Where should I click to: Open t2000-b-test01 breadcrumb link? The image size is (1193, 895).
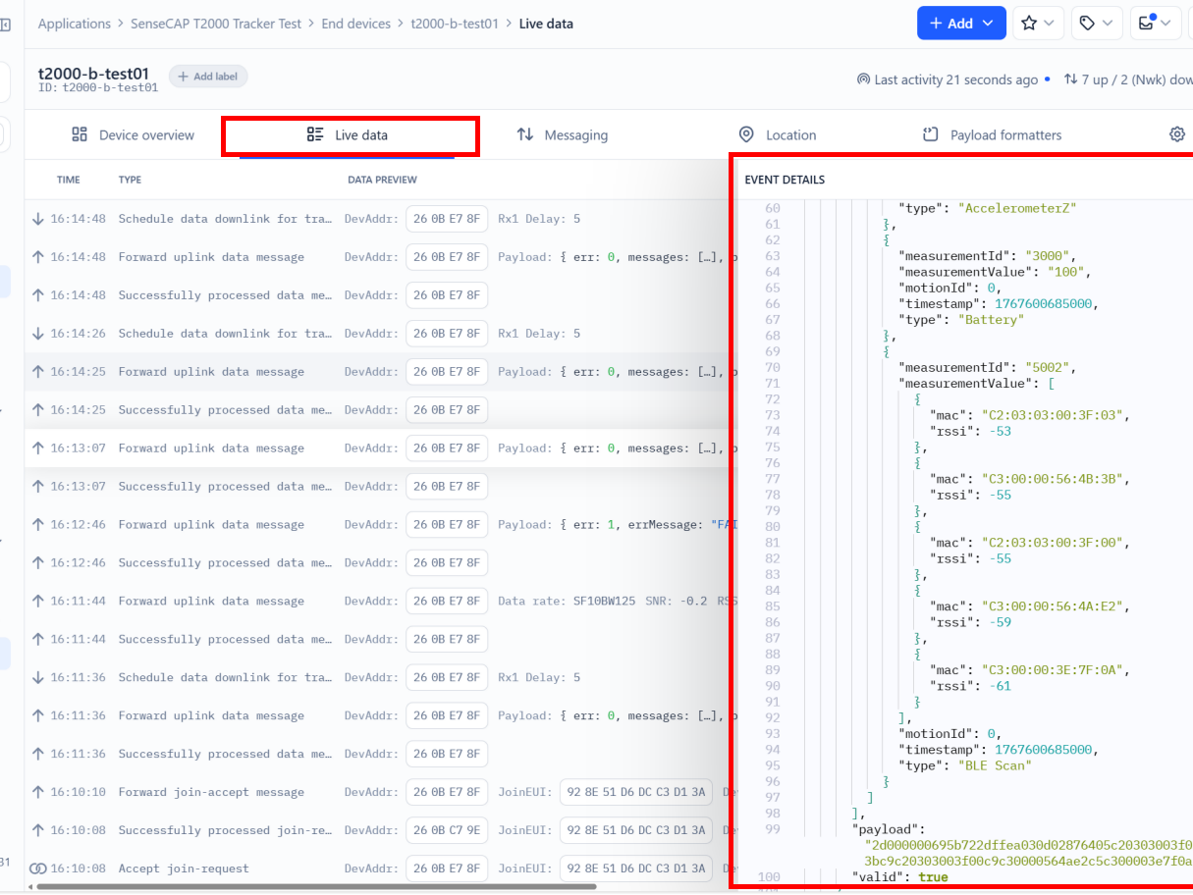455,24
